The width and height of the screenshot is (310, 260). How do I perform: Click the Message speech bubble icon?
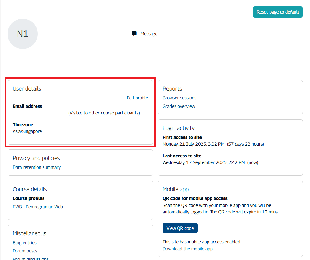tap(134, 34)
